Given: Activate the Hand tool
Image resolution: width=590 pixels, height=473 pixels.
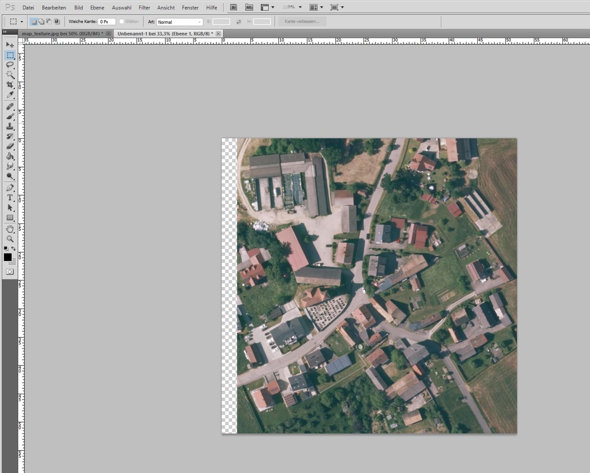Looking at the screenshot, I should coord(10,229).
